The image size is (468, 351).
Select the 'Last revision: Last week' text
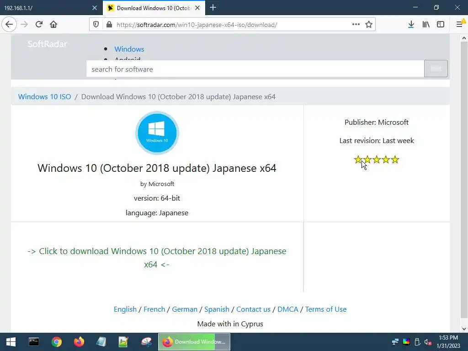pyautogui.click(x=377, y=141)
